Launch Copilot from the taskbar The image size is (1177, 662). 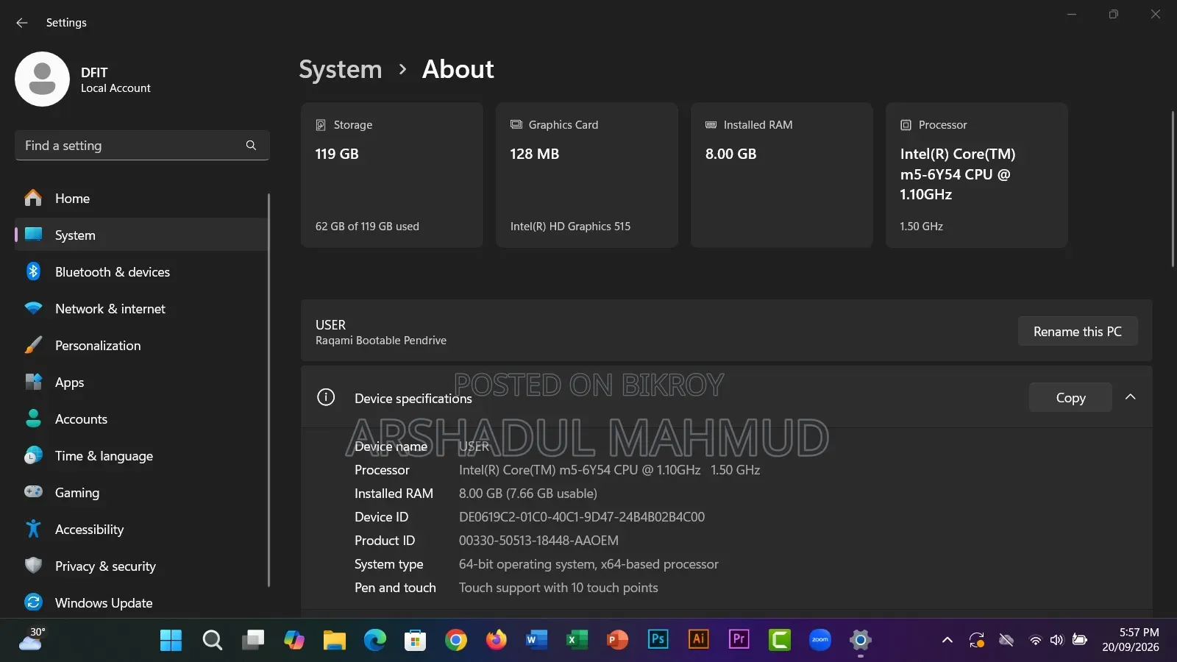294,640
